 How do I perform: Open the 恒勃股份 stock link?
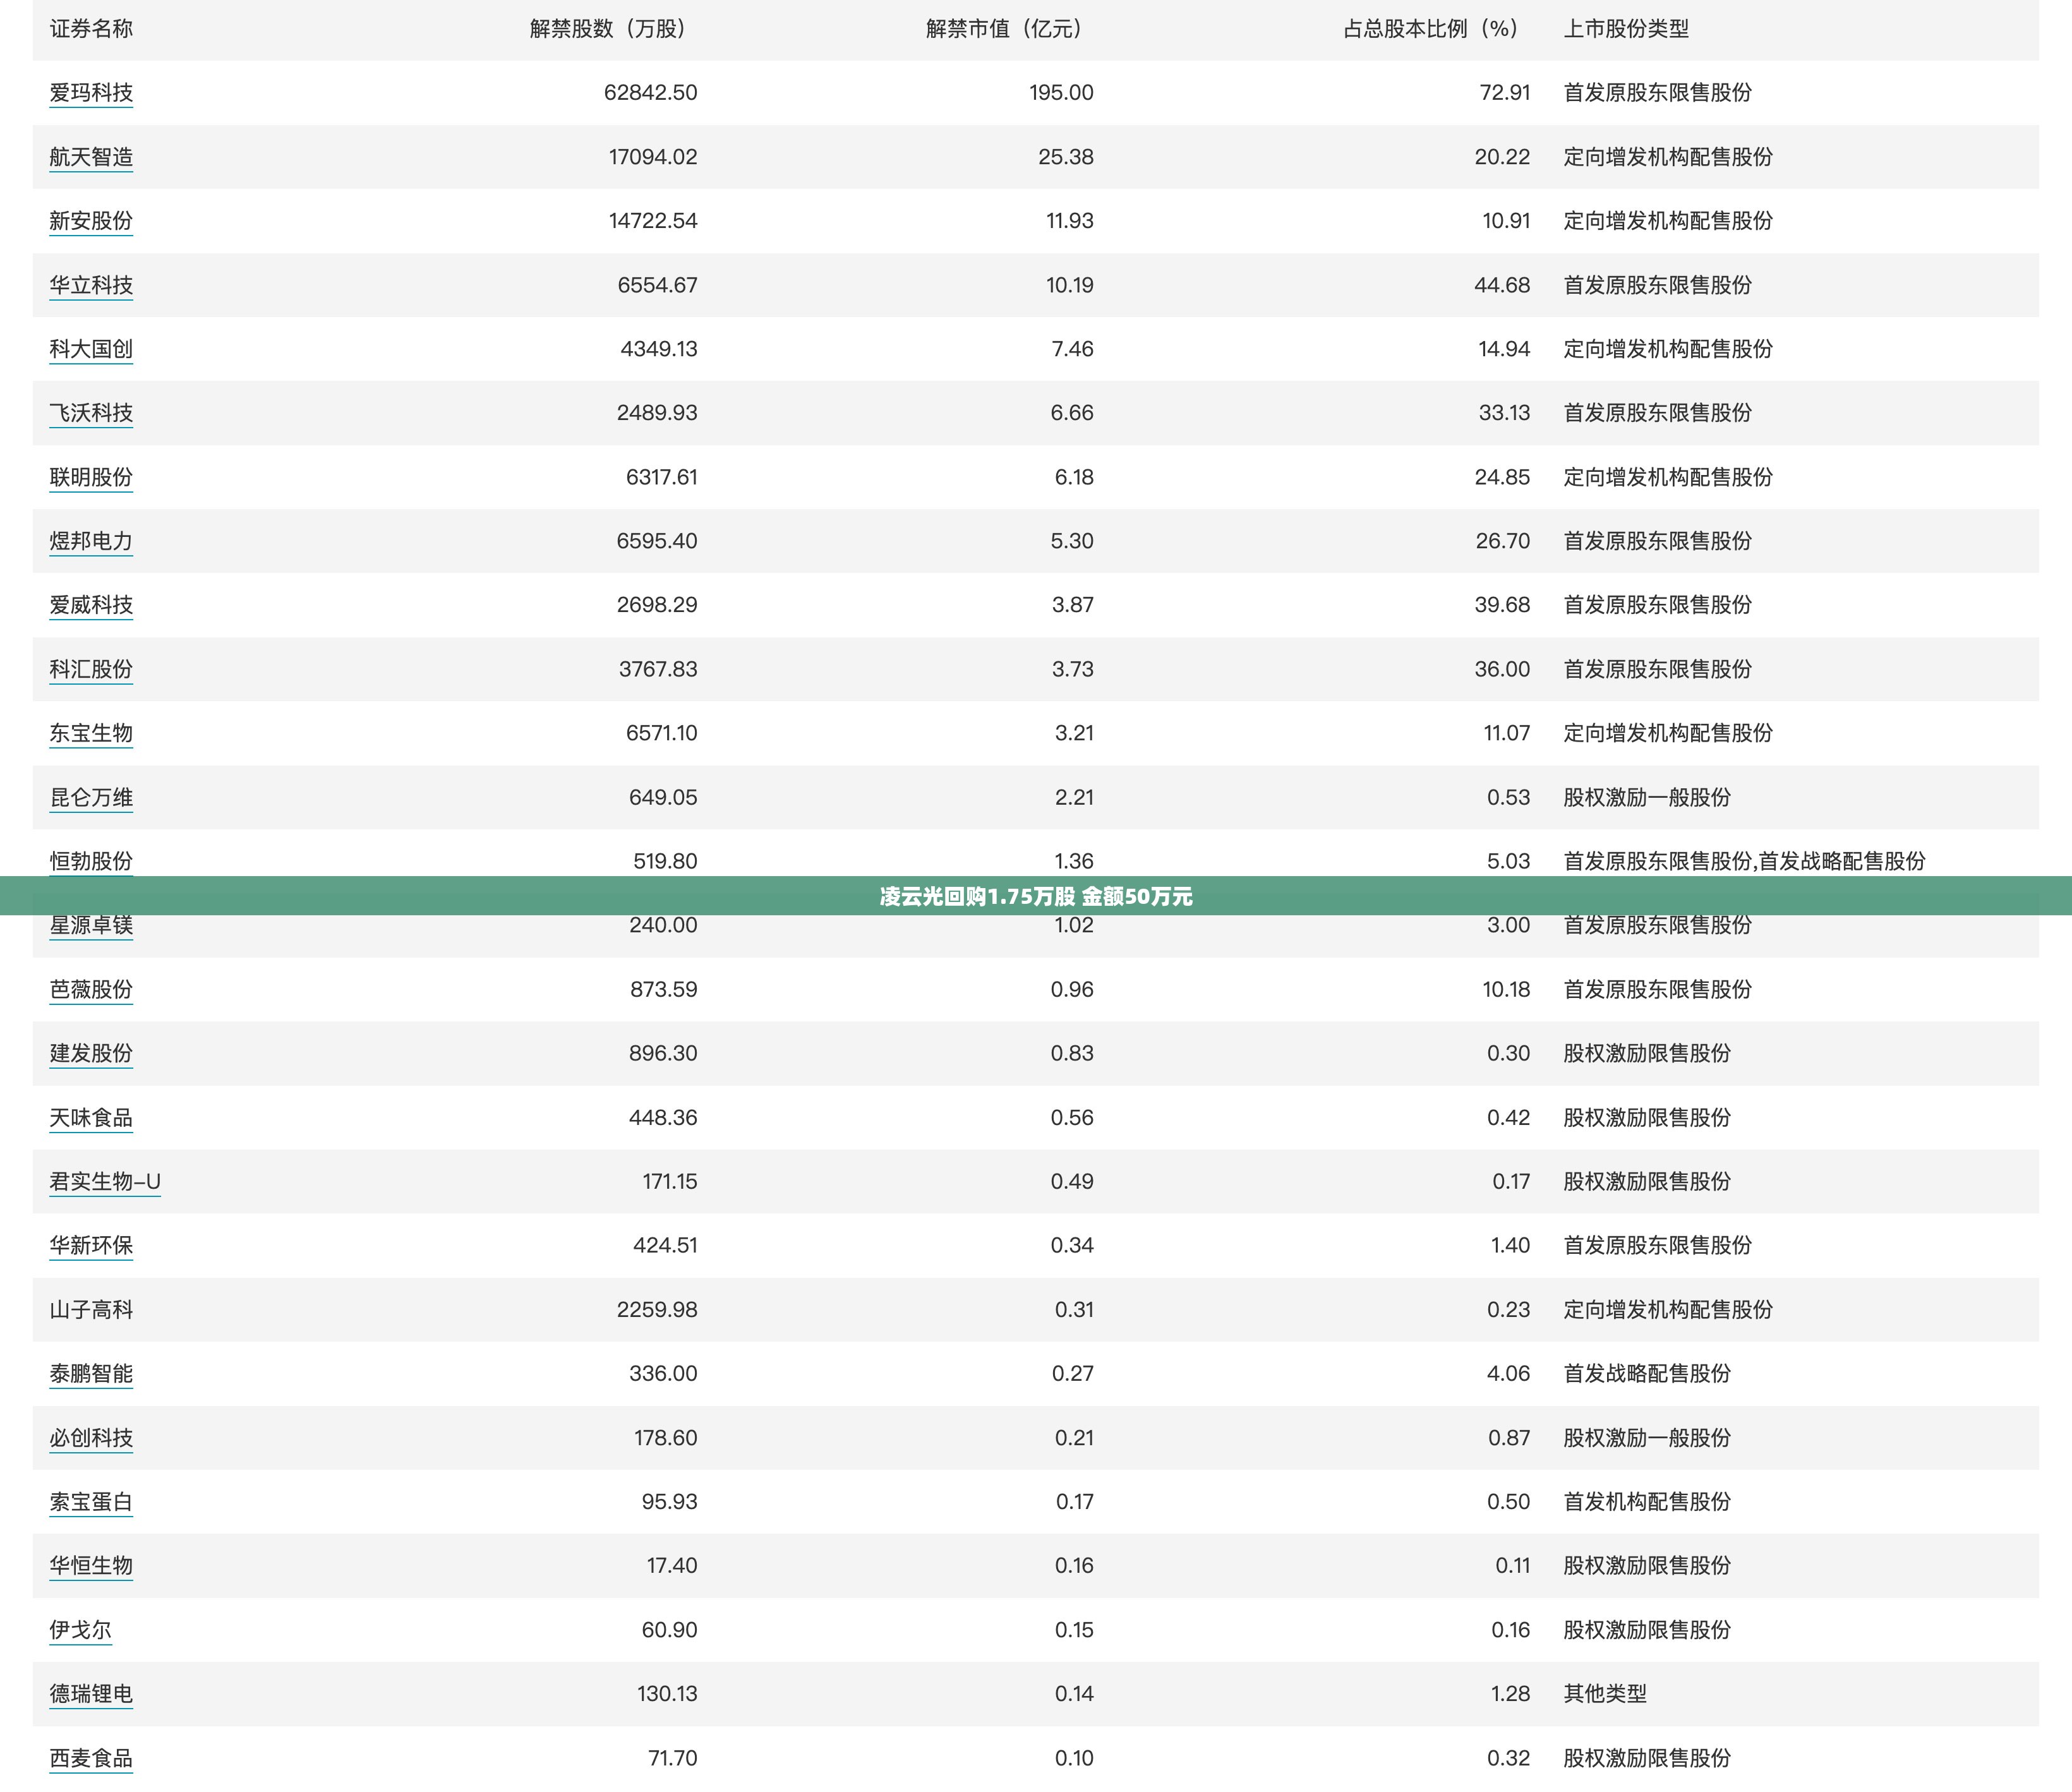91,861
